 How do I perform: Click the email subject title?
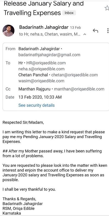pyautogui.click(x=44, y=8)
